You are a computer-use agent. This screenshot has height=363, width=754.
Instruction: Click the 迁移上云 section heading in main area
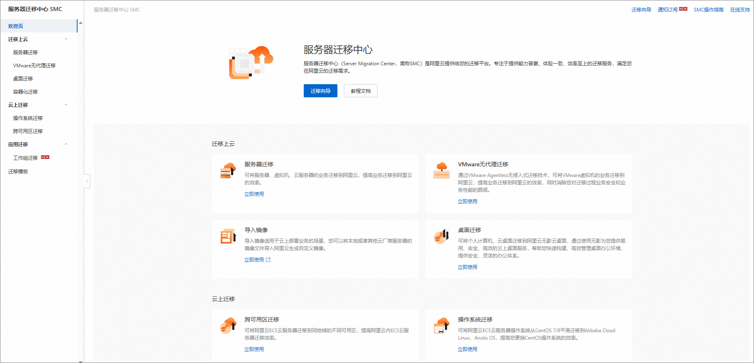point(223,144)
